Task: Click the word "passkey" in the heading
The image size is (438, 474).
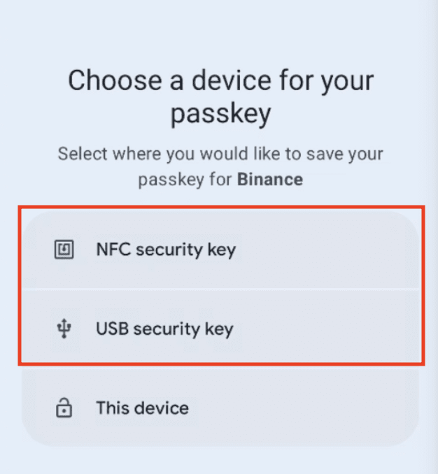Action: click(220, 115)
